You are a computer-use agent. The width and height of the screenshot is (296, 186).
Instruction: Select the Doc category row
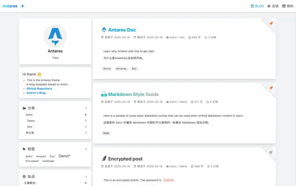point(56,126)
